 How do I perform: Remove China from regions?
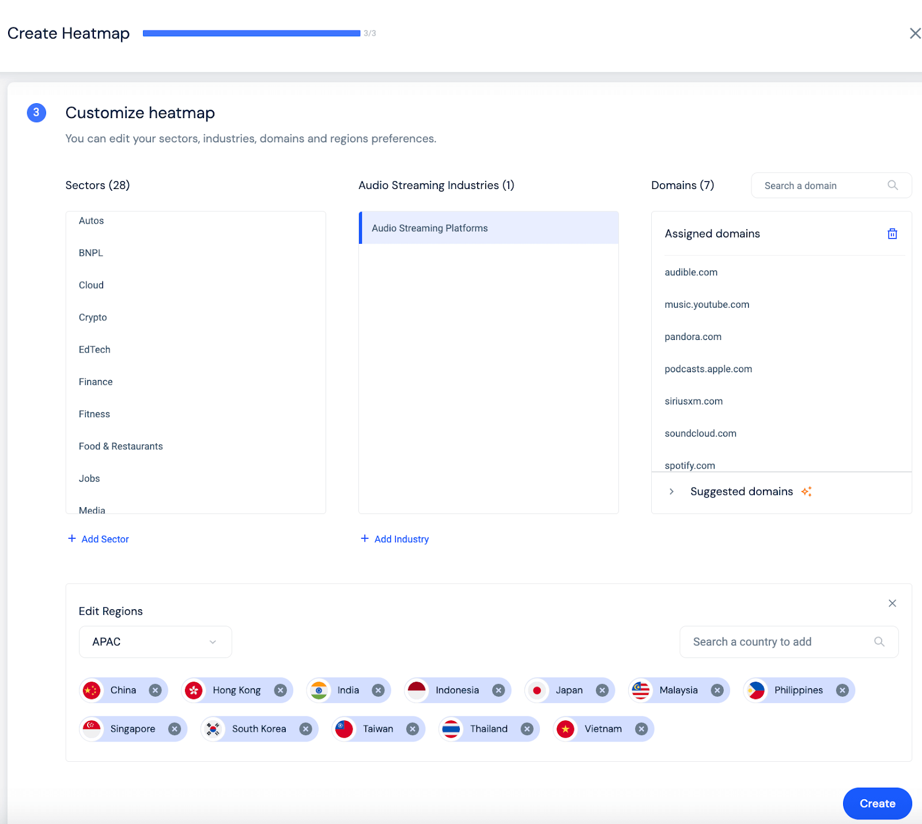pos(155,690)
